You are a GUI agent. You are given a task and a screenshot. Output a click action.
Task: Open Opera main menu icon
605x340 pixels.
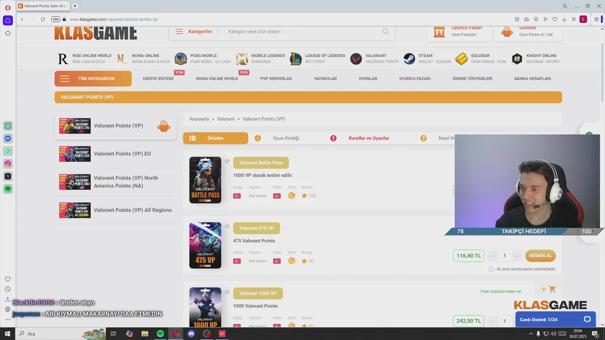8,8
